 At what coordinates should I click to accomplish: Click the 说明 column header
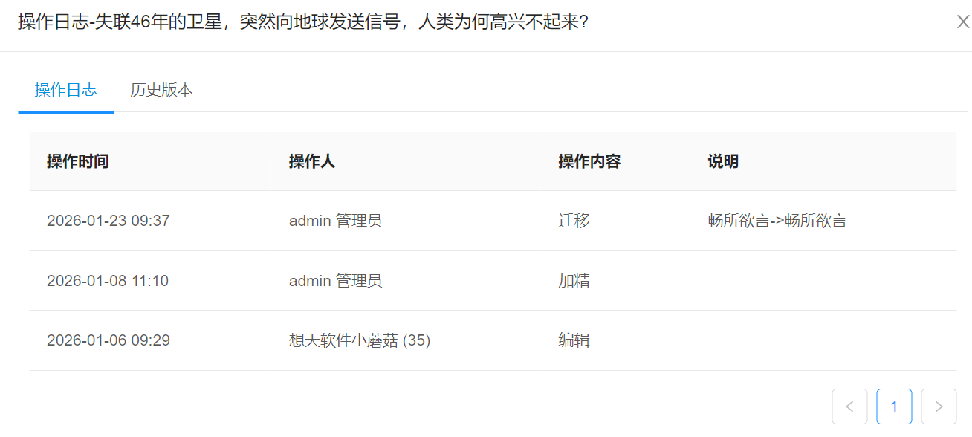point(723,161)
